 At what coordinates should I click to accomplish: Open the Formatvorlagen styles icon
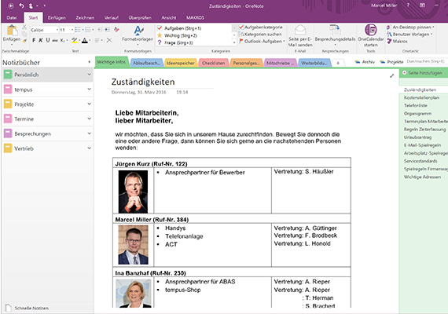pyautogui.click(x=138, y=31)
